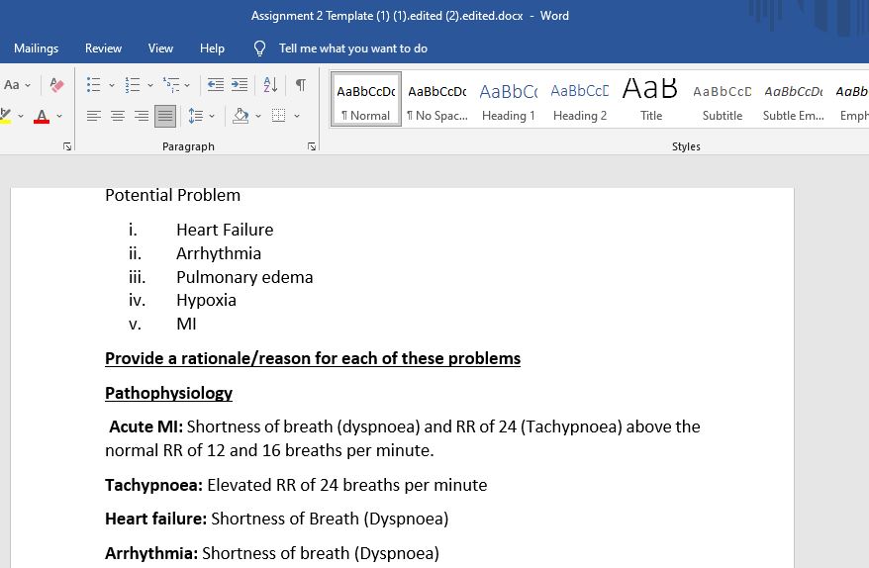Toggle justify text alignment
Image resolution: width=869 pixels, height=568 pixels.
coord(165,116)
